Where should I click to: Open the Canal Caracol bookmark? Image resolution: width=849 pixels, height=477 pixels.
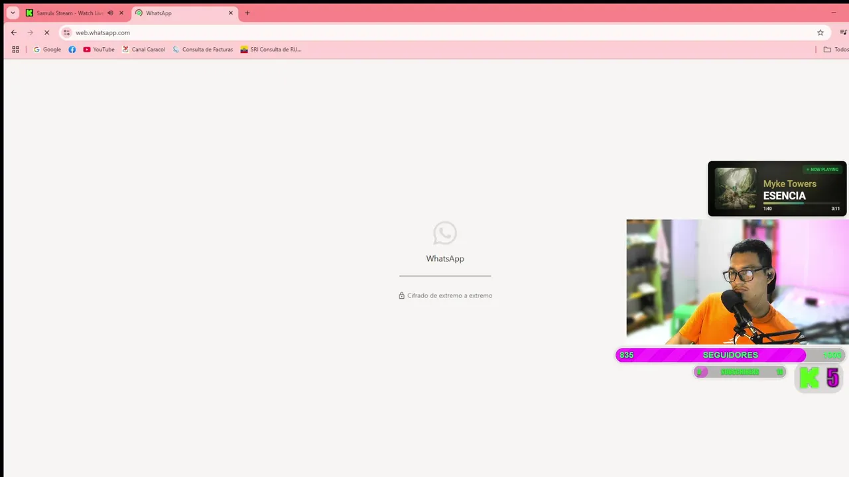click(144, 50)
